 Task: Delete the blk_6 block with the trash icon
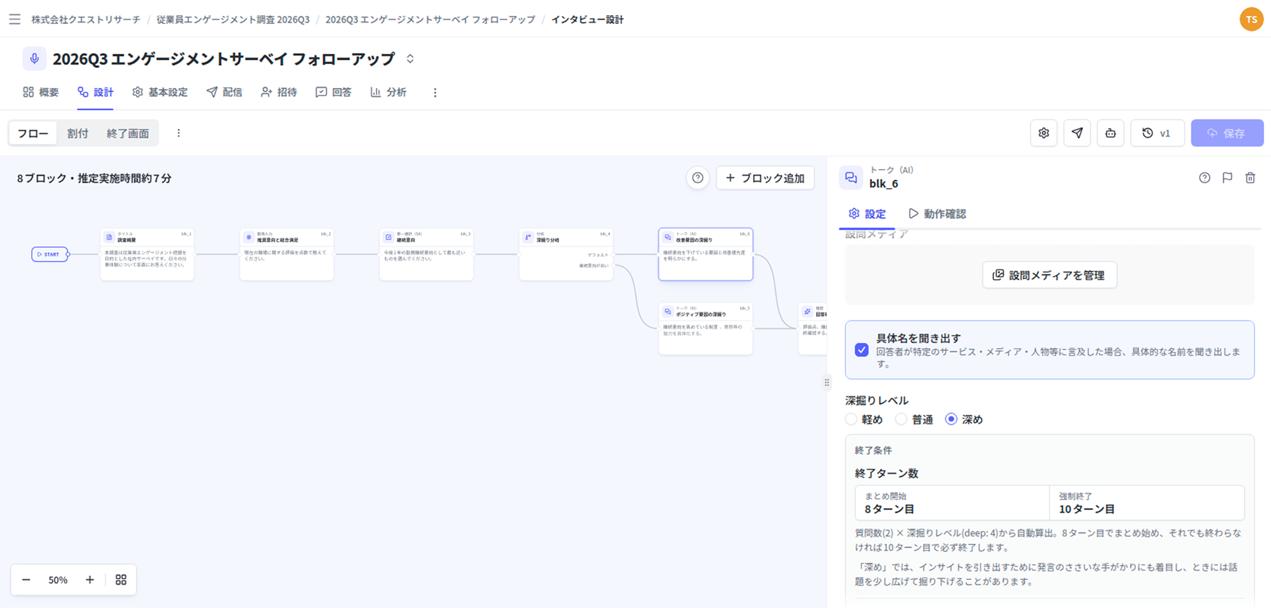tap(1250, 178)
